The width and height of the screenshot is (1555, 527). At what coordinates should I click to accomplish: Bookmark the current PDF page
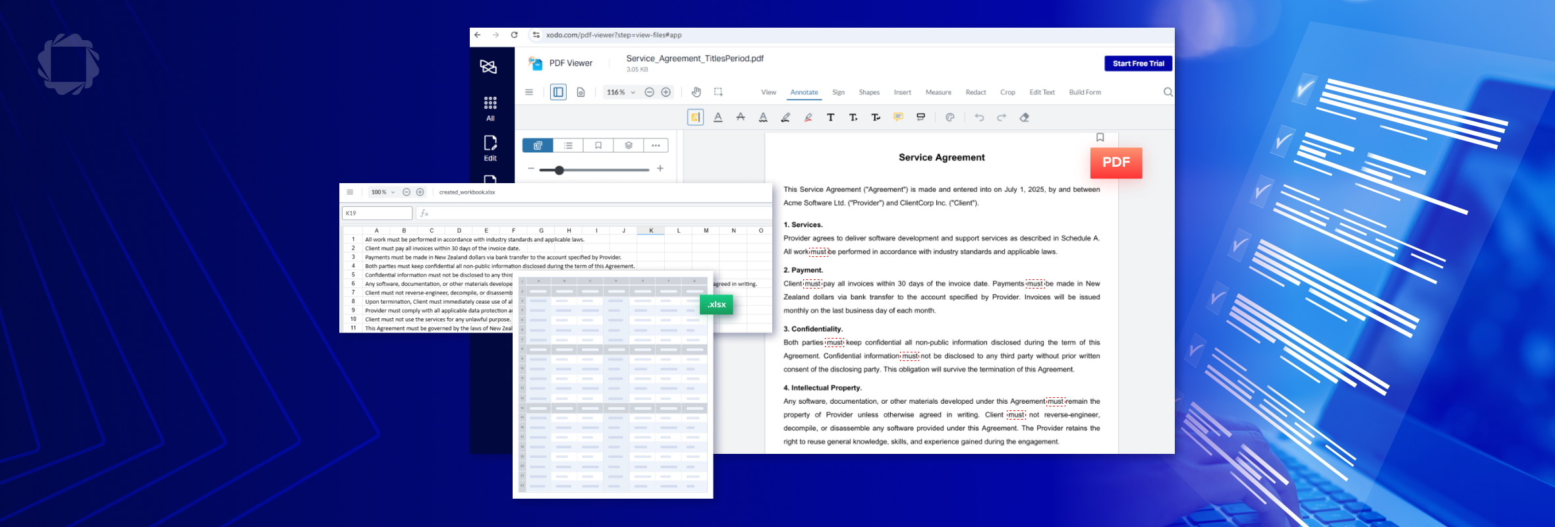coord(1100,137)
